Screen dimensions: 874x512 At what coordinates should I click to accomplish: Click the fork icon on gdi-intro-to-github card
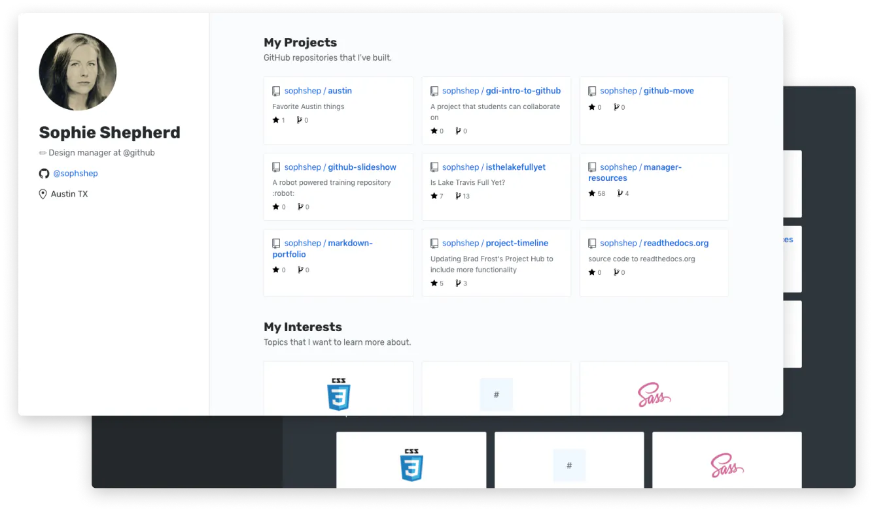point(458,131)
